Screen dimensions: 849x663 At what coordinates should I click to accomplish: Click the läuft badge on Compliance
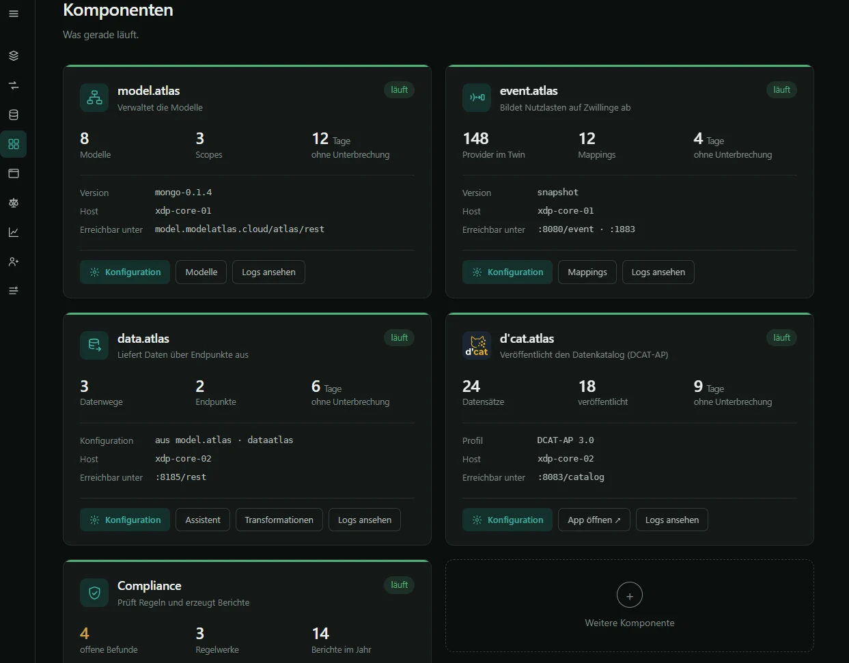click(x=399, y=585)
